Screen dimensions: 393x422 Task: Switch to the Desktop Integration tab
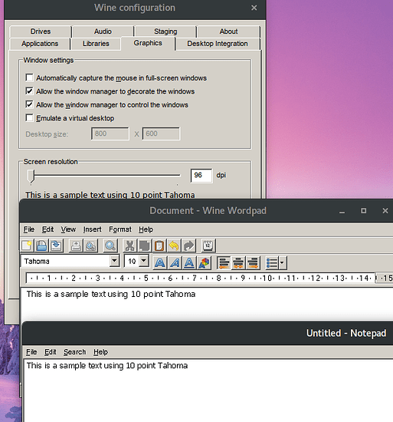coord(218,44)
